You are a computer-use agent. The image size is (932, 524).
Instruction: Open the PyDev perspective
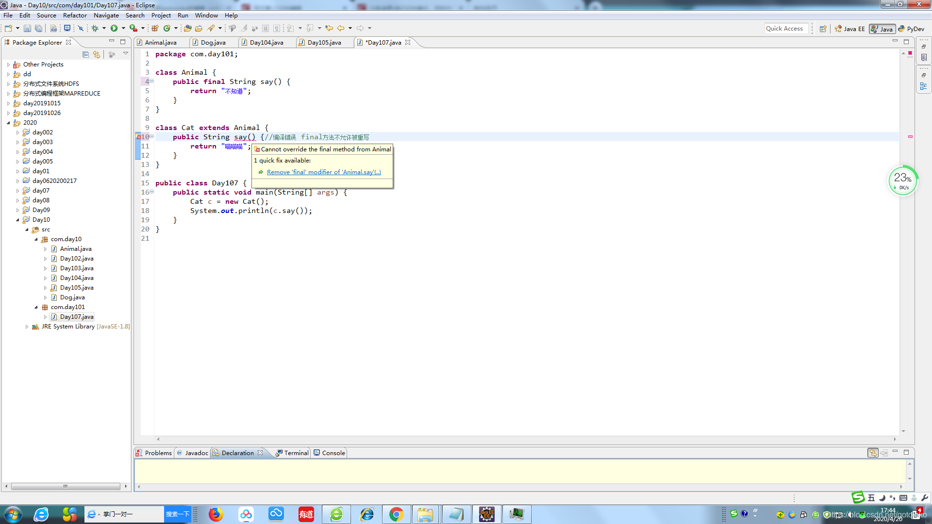point(911,29)
